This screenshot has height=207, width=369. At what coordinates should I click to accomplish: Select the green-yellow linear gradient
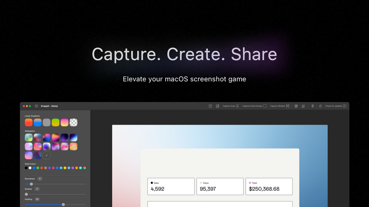click(x=55, y=122)
